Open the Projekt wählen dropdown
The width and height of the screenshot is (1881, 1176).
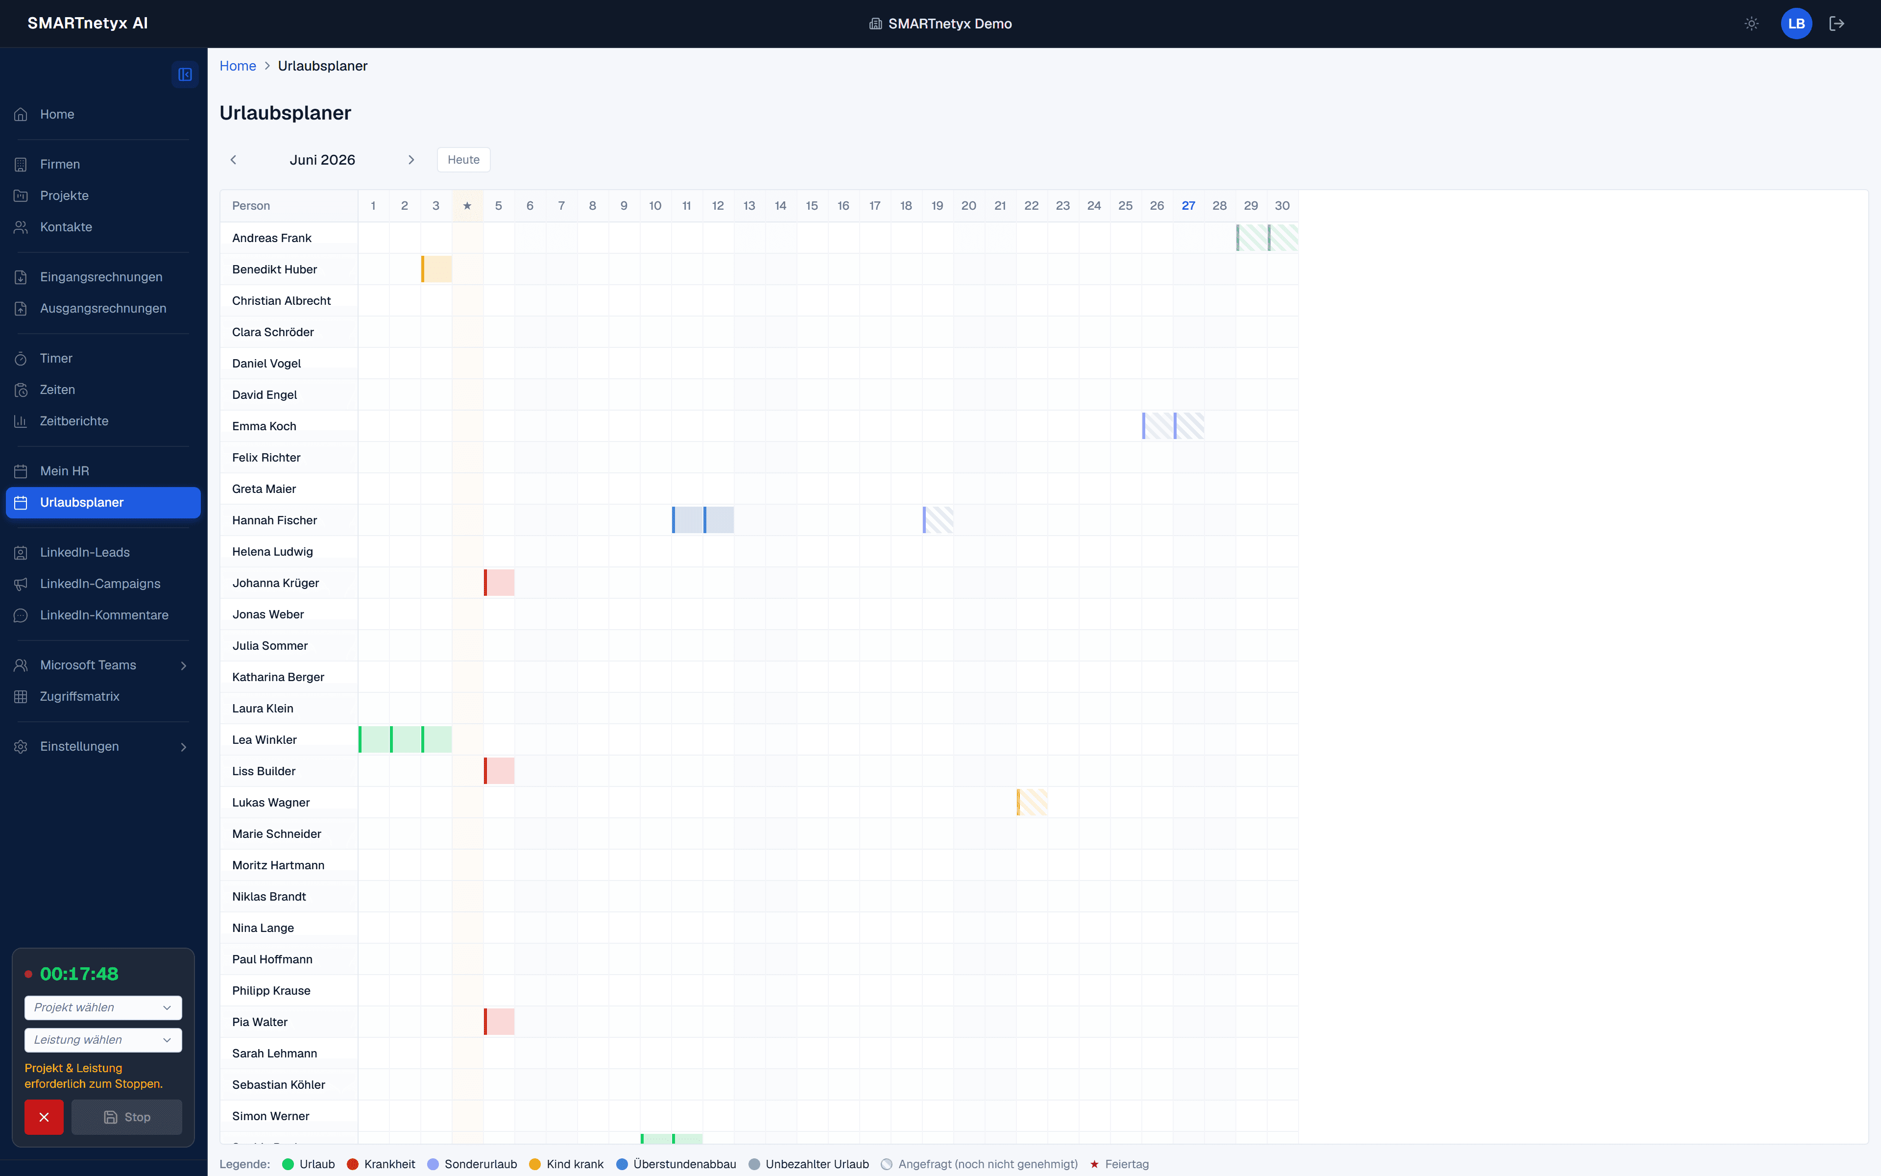pyautogui.click(x=103, y=1007)
